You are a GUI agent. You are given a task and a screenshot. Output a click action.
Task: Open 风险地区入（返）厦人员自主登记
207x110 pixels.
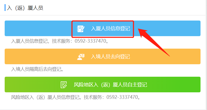click(x=102, y=85)
